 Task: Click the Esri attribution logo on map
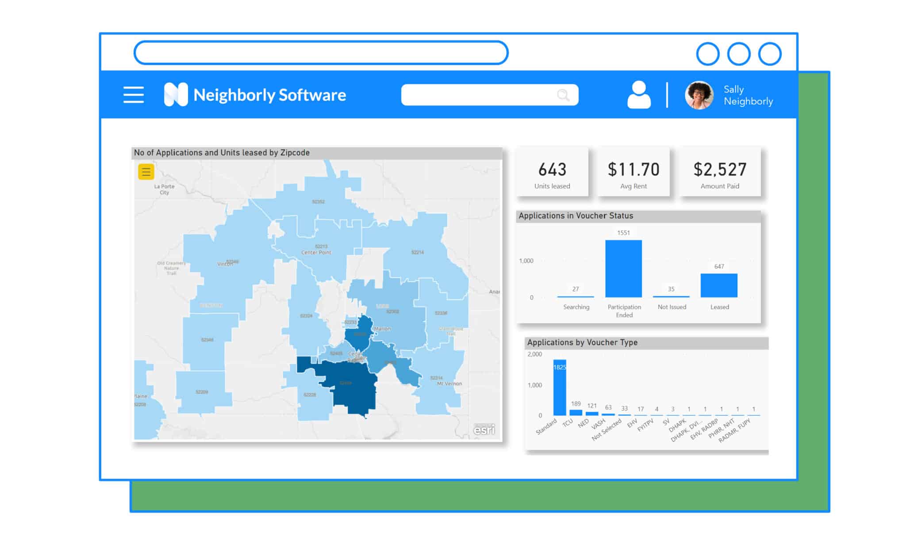tap(484, 429)
